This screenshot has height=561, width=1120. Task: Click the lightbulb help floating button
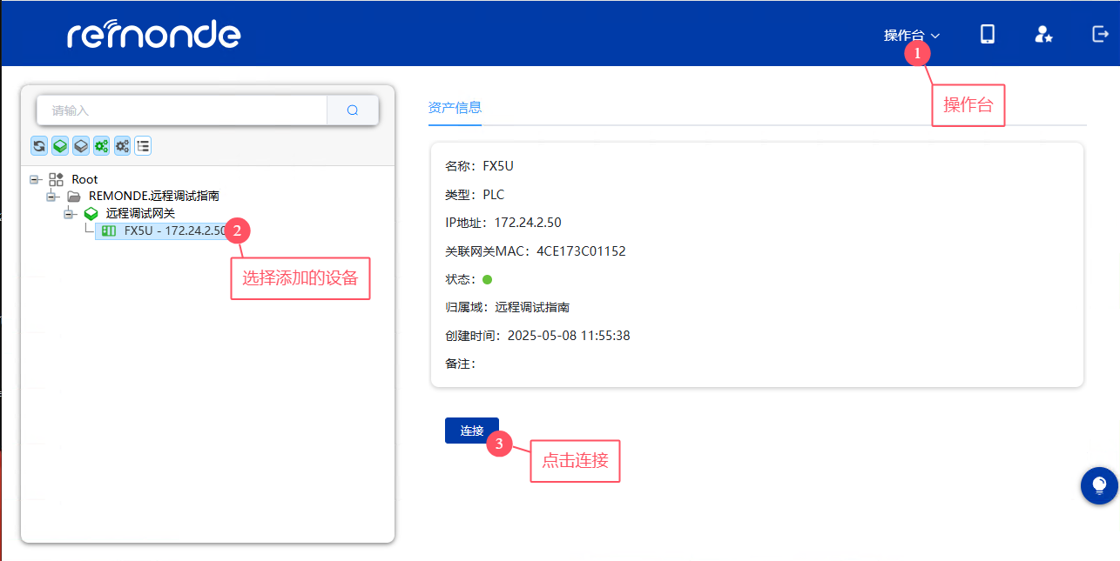pos(1099,485)
